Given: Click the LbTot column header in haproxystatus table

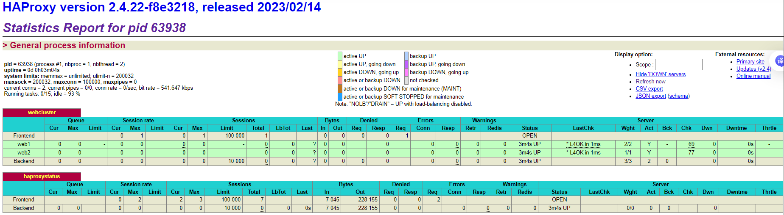Looking at the screenshot, I should click(279, 192).
